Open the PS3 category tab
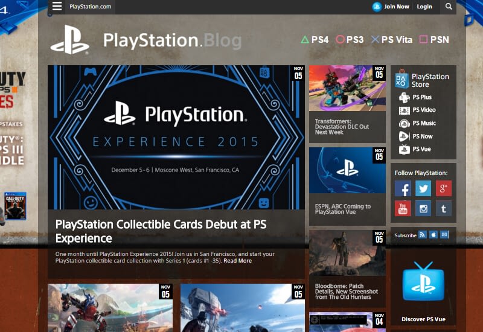The width and height of the screenshot is (483, 332). pos(350,40)
